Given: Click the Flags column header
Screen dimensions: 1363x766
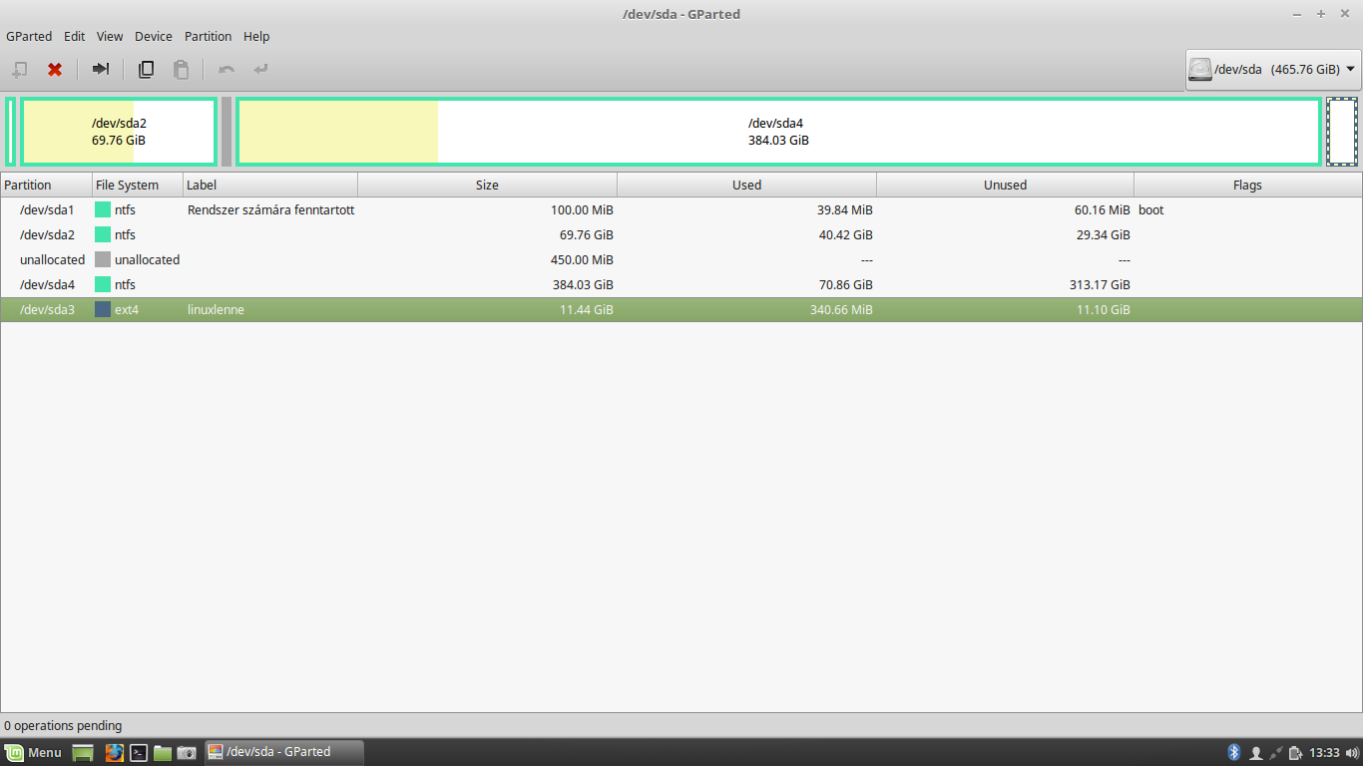Looking at the screenshot, I should (1247, 185).
